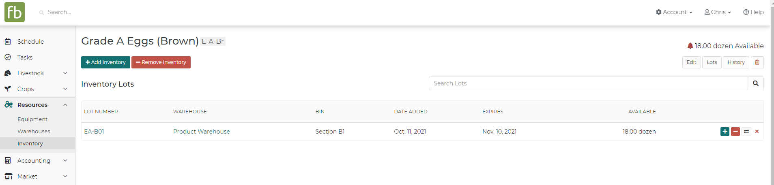The image size is (774, 185).
Task: Open the Account dropdown menu
Action: coord(674,12)
